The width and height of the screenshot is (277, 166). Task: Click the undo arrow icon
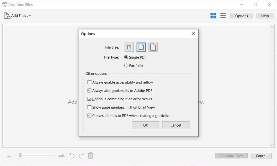click(72, 156)
